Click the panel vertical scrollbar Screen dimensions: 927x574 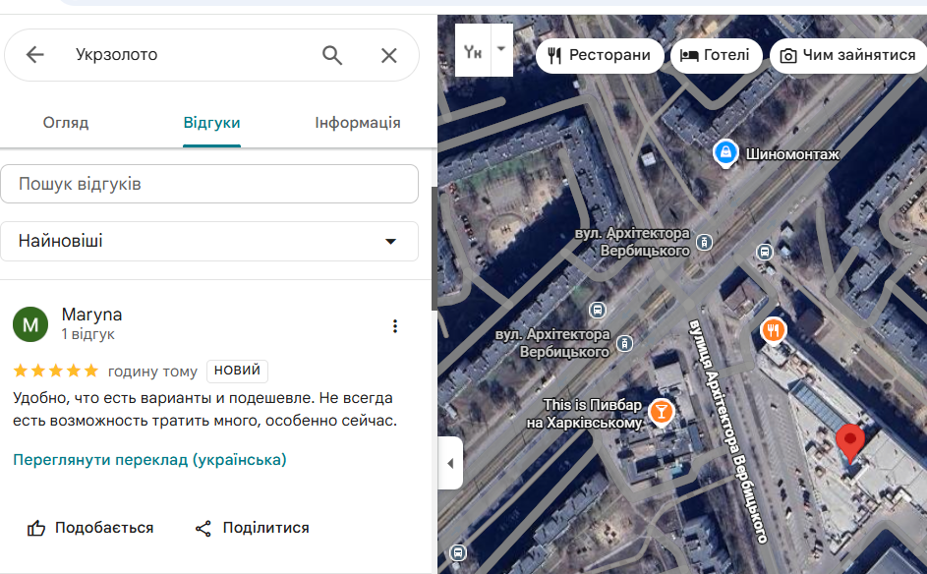[x=435, y=249]
